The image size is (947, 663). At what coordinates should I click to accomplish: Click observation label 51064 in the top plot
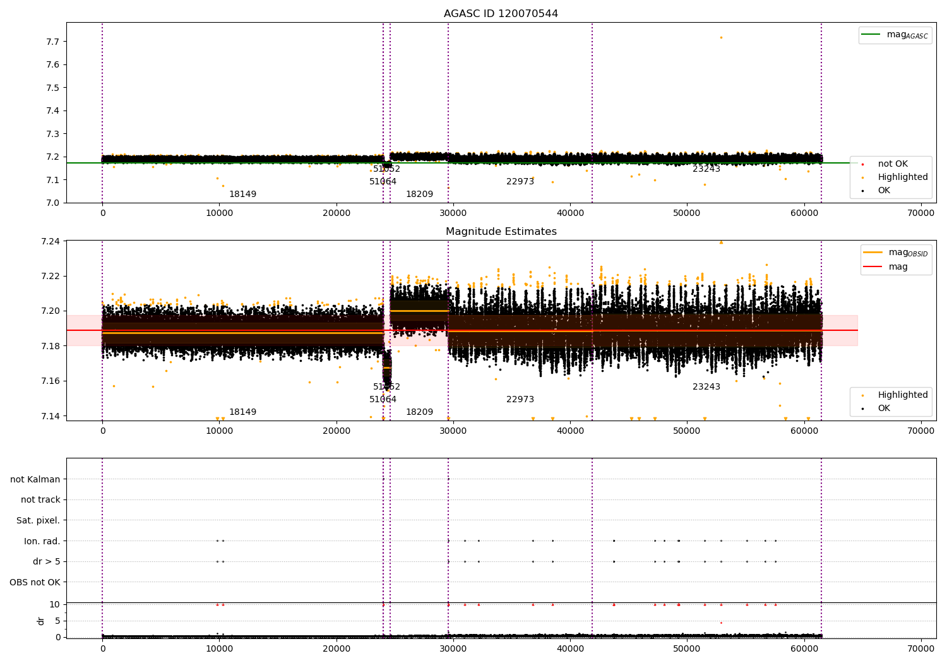click(383, 182)
